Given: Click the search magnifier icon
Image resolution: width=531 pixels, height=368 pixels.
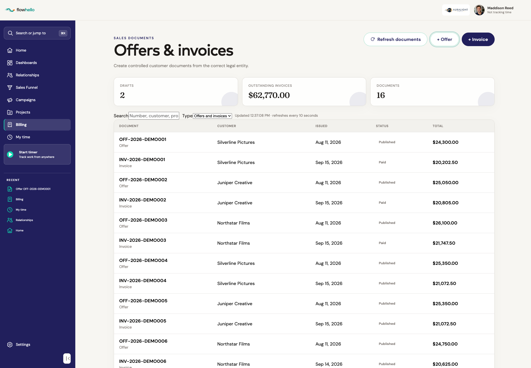Looking at the screenshot, I should pos(10,33).
